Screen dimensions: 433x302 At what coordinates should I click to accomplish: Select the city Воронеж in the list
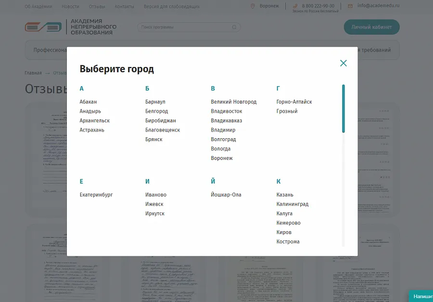[222, 158]
